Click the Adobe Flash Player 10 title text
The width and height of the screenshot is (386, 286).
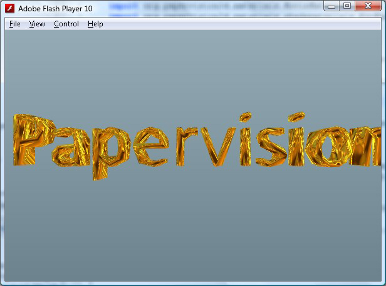[x=55, y=9]
